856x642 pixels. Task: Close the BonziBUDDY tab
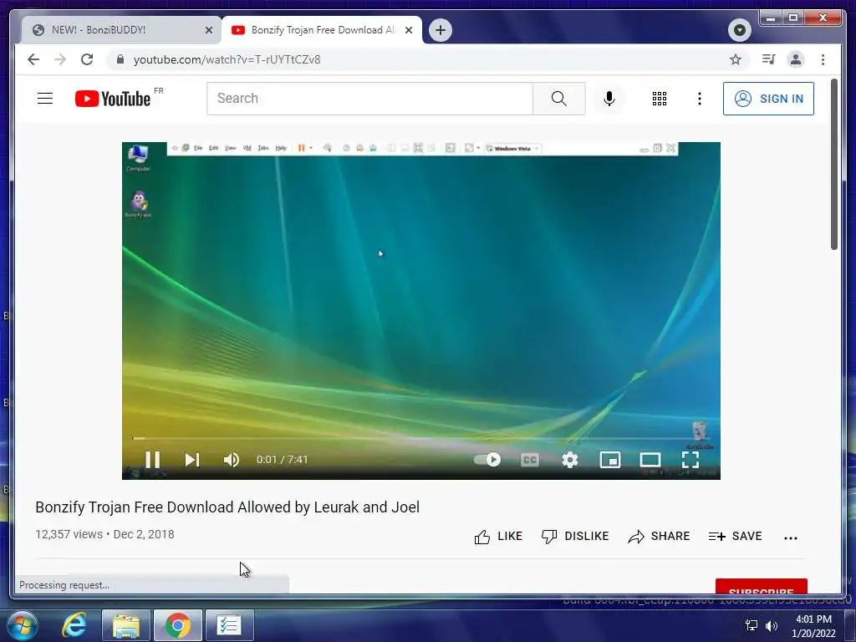click(x=208, y=30)
